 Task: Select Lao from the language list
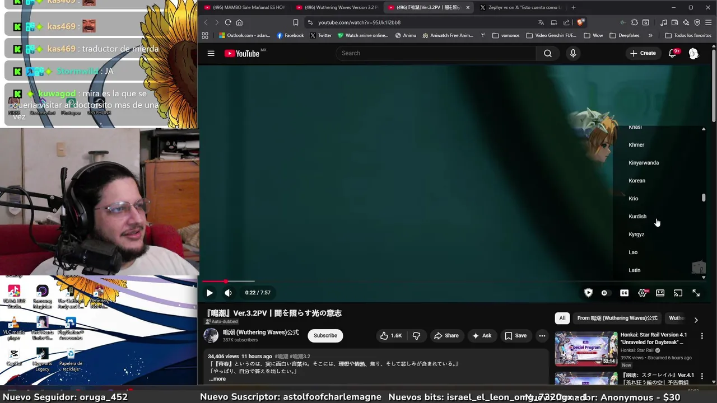[633, 252]
